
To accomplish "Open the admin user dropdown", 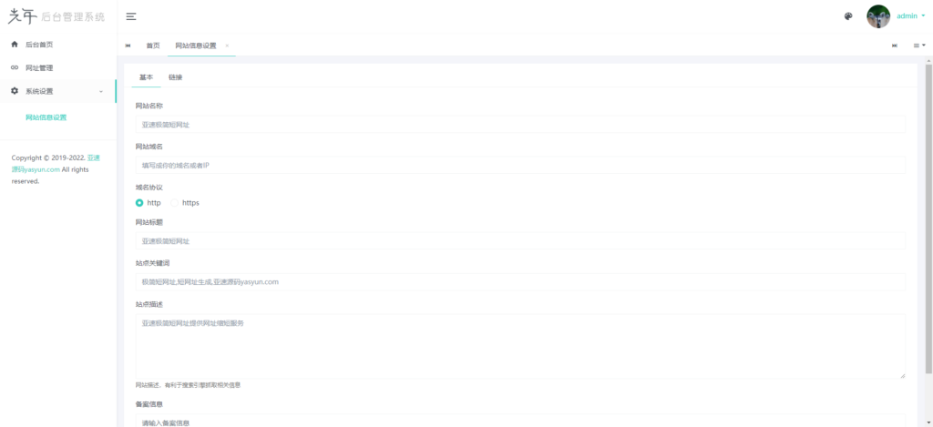I will (x=910, y=16).
